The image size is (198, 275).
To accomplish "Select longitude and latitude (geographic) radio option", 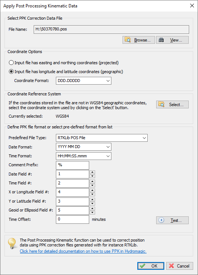I will 11,72.
